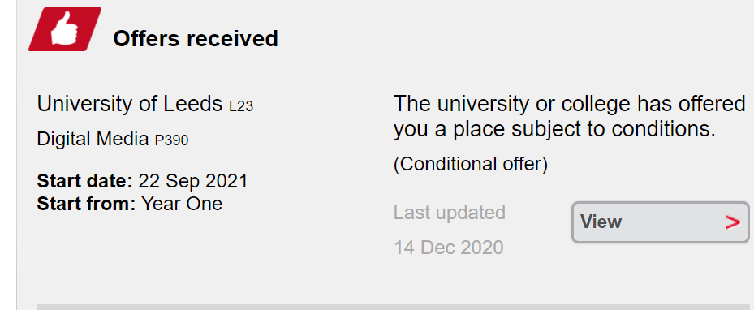Select the 14 Dec 2020 updated date
Viewport: 754px width, 310px height.
(x=449, y=248)
